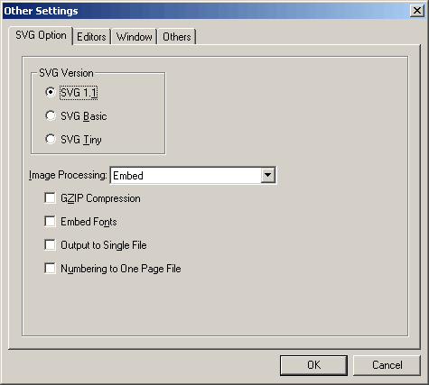Click the SVG Version group label
This screenshot has width=429, height=385.
point(66,73)
